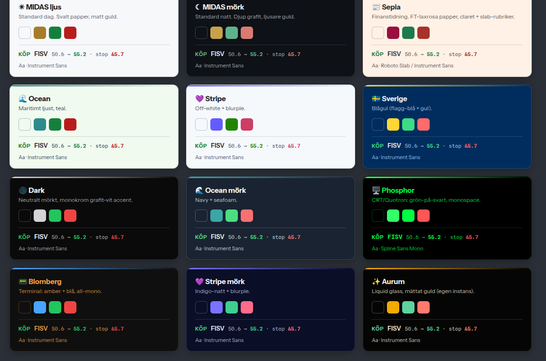The image size is (546, 361).
Task: Pick the navy background swatch in Sverige
Action: (x=378, y=124)
